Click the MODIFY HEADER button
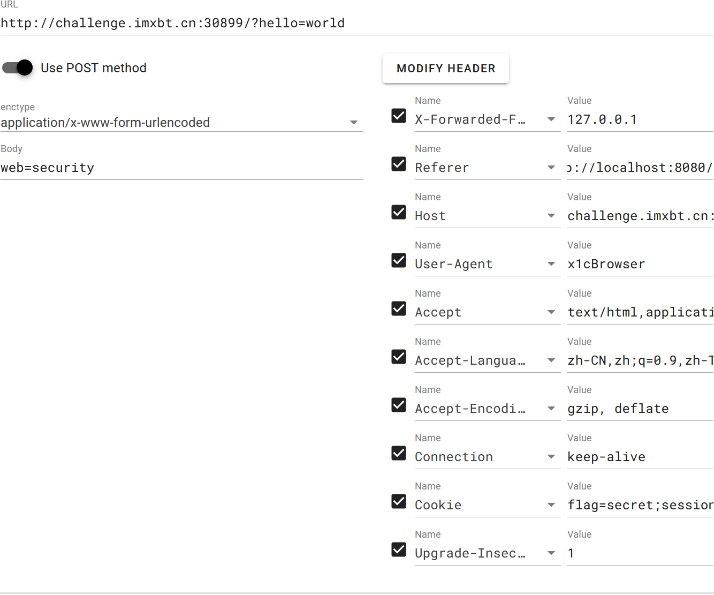 446,69
